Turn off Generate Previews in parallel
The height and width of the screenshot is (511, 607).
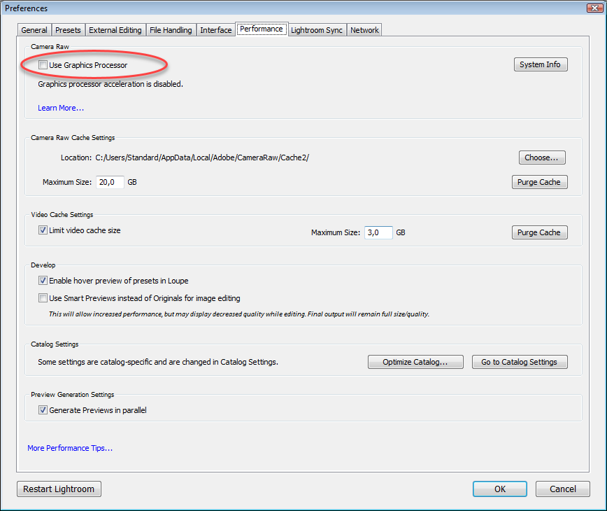43,409
